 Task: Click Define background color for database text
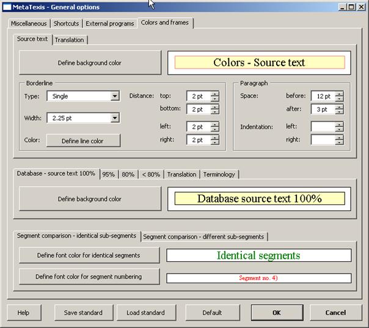tap(90, 199)
